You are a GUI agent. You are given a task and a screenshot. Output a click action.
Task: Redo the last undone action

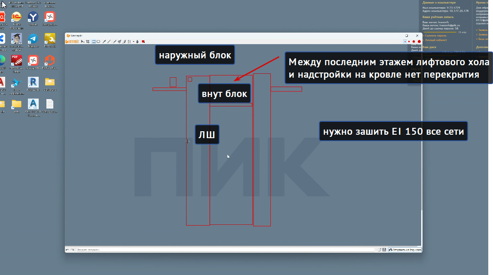72,250
